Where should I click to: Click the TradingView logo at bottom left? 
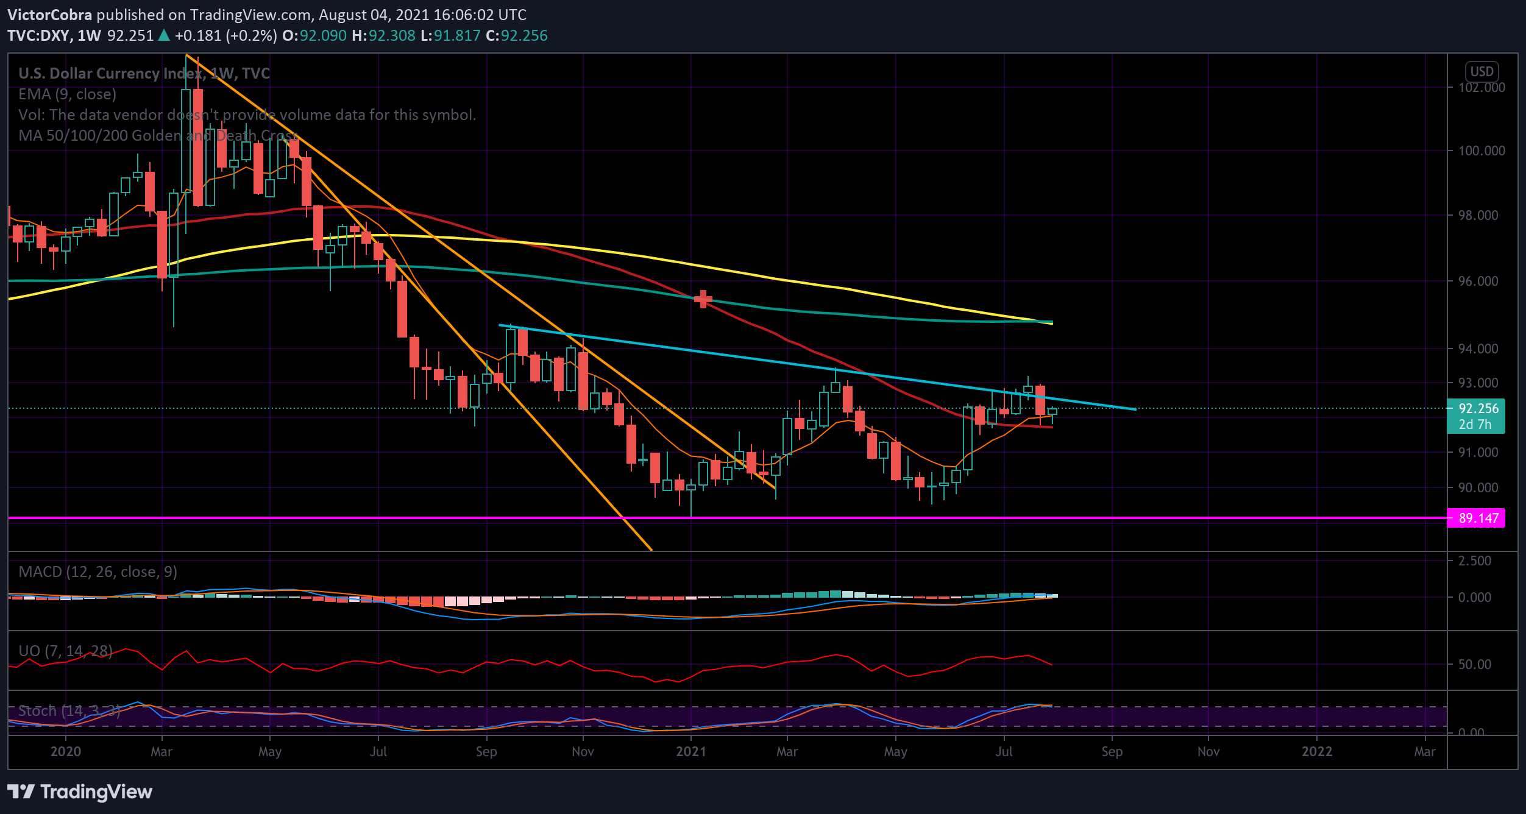point(80,791)
